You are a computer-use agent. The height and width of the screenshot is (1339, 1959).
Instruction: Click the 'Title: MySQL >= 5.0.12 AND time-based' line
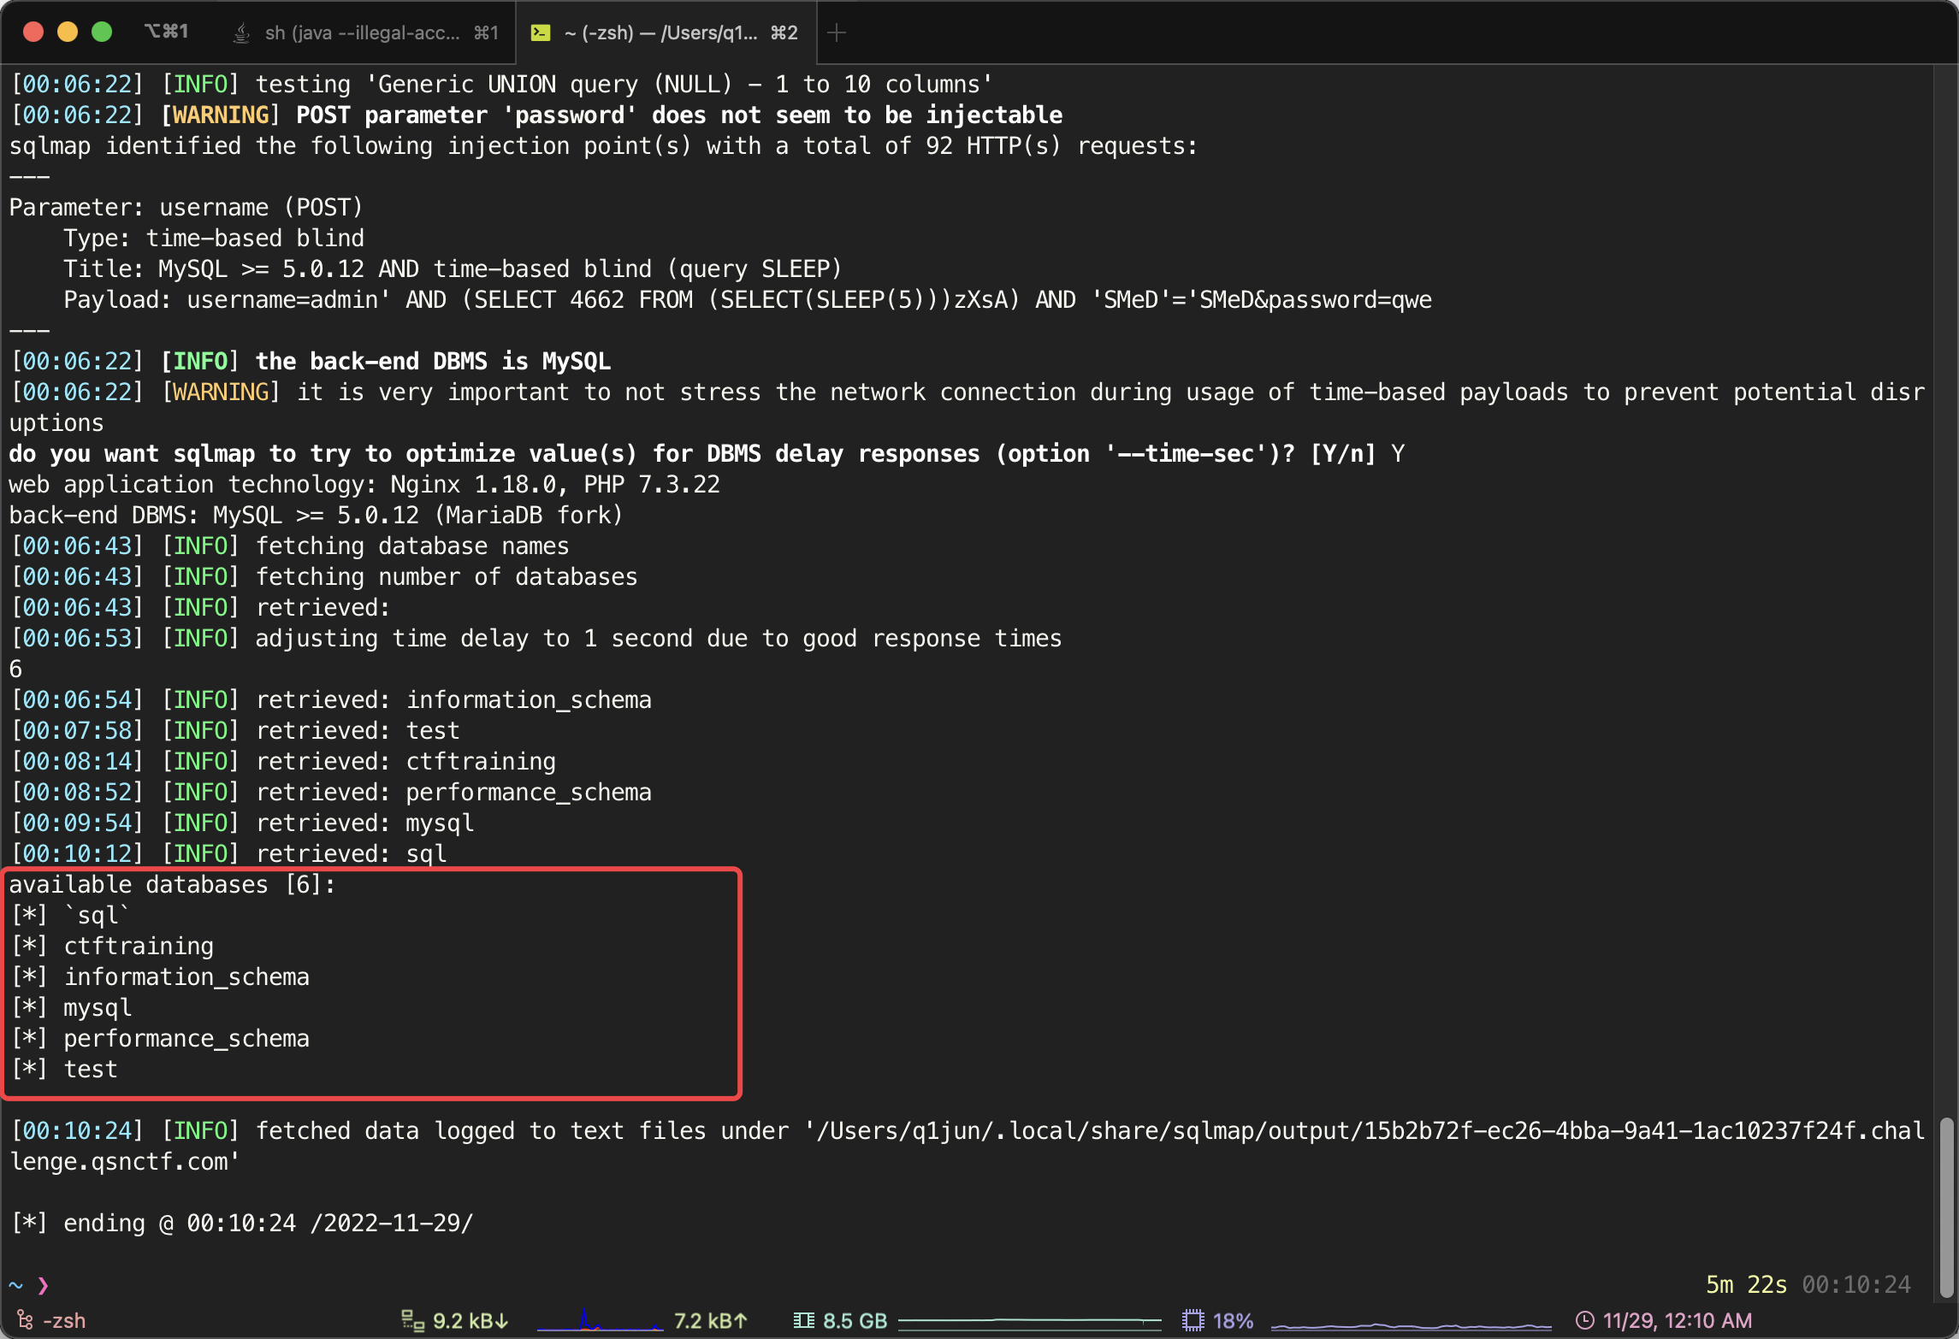[453, 269]
